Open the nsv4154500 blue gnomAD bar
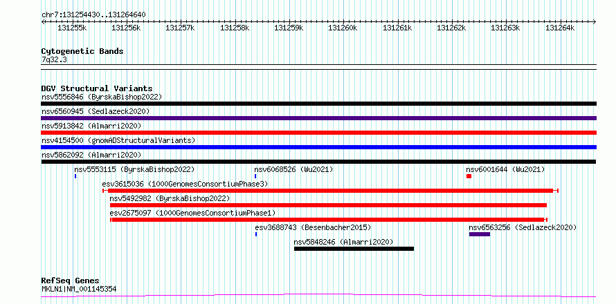The image size is (616, 304). point(318,147)
